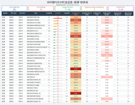The width and height of the screenshot is (135, 105).
Task: Select the row 陕西省铜川市新区
Action: [x=67, y=88]
